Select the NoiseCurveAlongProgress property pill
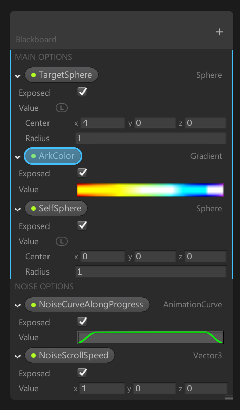Screen dimensions: 240x410 click(x=87, y=305)
